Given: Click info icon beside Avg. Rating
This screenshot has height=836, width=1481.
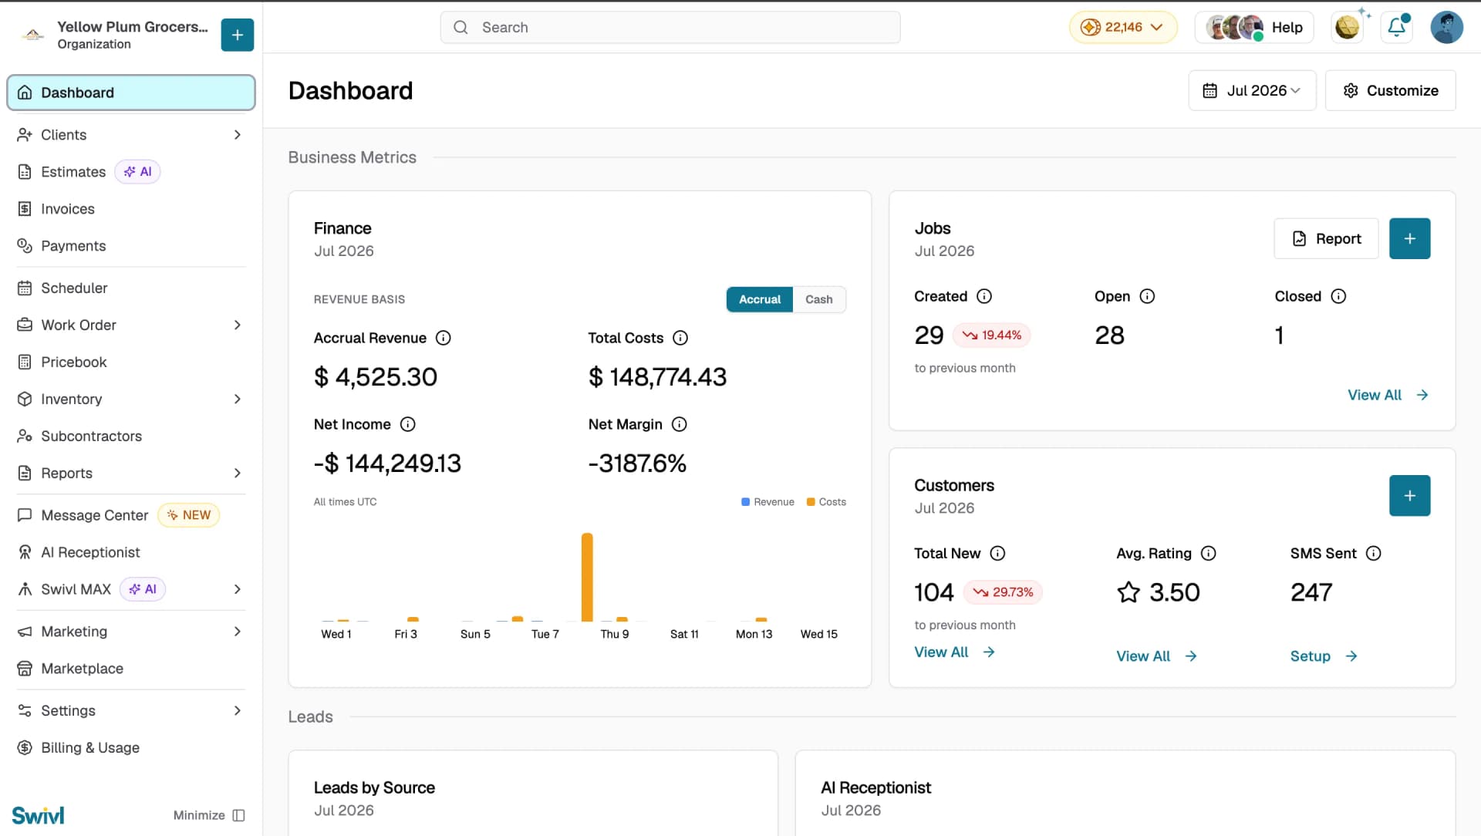Looking at the screenshot, I should pyautogui.click(x=1209, y=553).
